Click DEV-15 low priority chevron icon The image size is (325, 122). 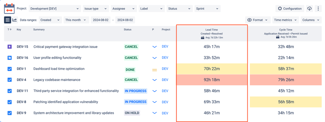coord(155,47)
